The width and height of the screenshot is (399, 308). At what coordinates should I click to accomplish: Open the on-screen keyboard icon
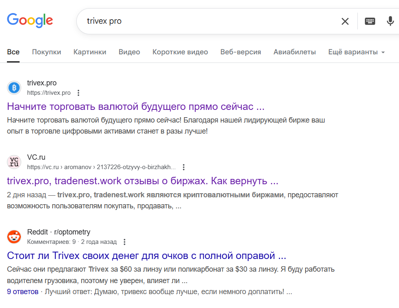coord(370,21)
